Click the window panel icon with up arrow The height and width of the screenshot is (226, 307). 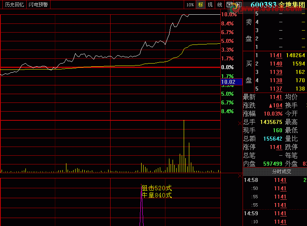click(x=229, y=4)
